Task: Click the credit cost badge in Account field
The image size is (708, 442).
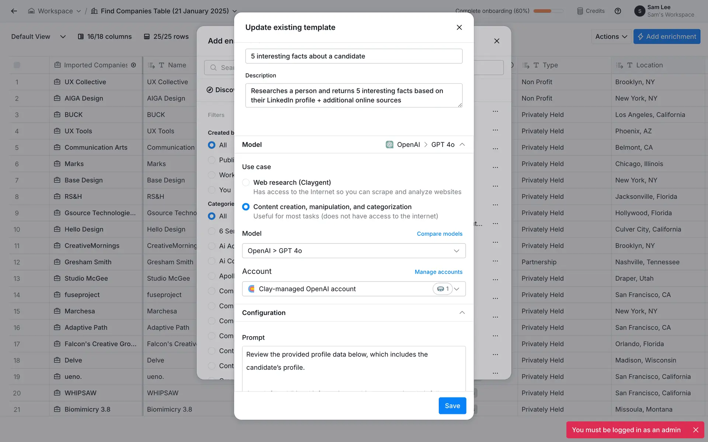Action: [x=442, y=289]
